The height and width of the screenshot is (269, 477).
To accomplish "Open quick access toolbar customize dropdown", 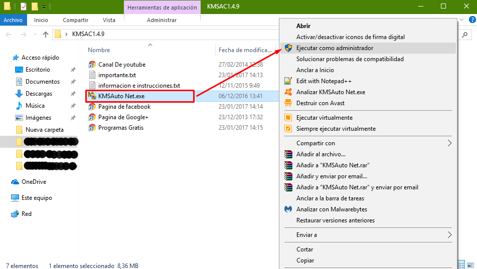I will tap(44, 7).
